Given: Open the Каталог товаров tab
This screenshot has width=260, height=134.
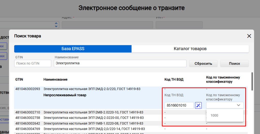Looking at the screenshot, I should [x=190, y=49].
